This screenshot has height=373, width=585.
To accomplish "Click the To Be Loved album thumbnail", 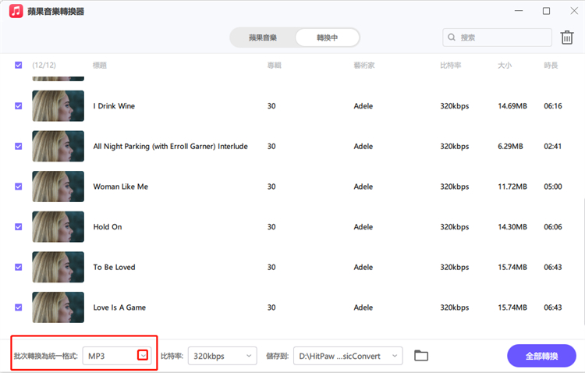I will (58, 267).
